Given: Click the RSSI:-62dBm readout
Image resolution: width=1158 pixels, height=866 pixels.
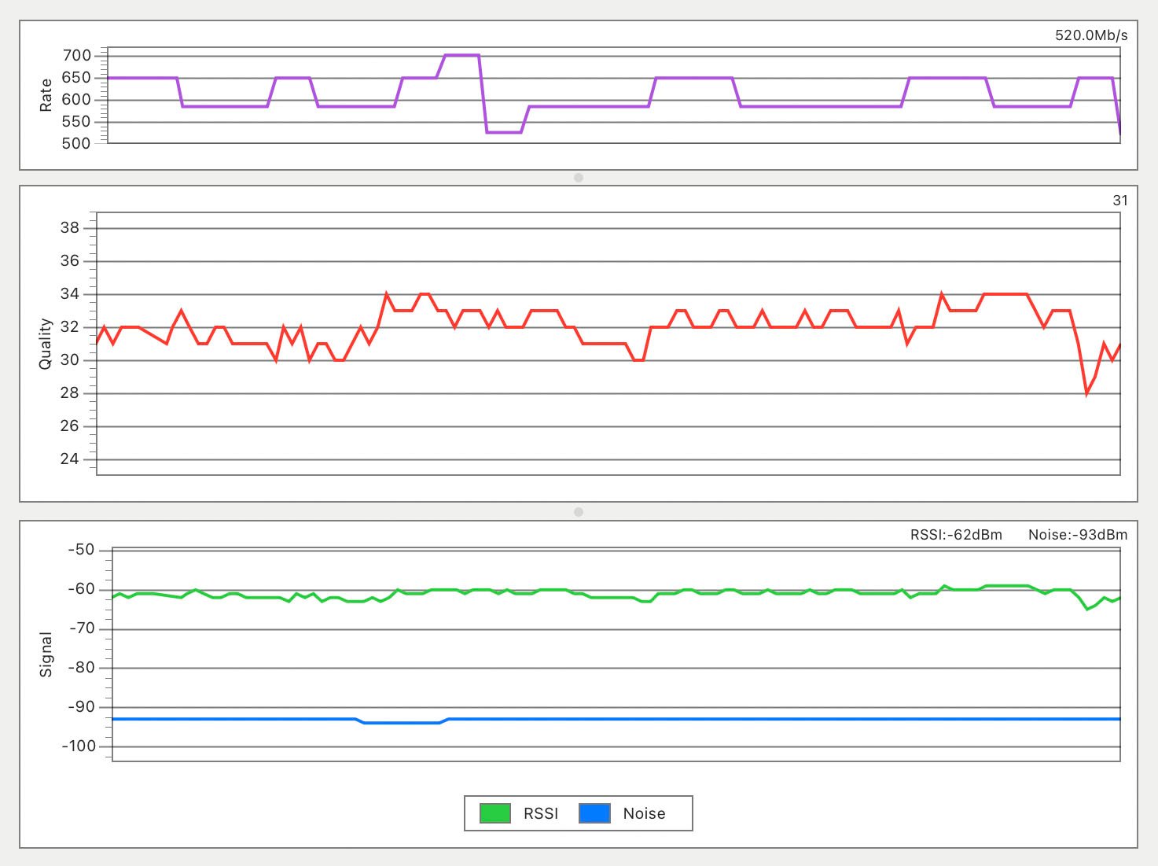Looking at the screenshot, I should (956, 535).
